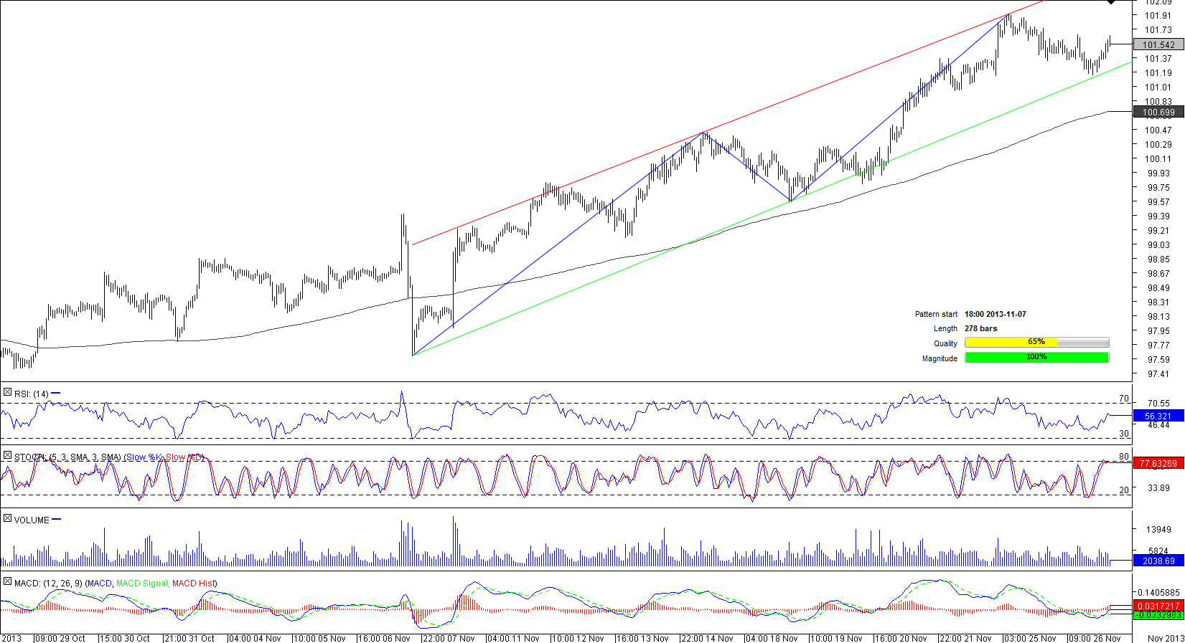
Task: Click the red MACD value tag 0.0317217
Action: [1158, 606]
